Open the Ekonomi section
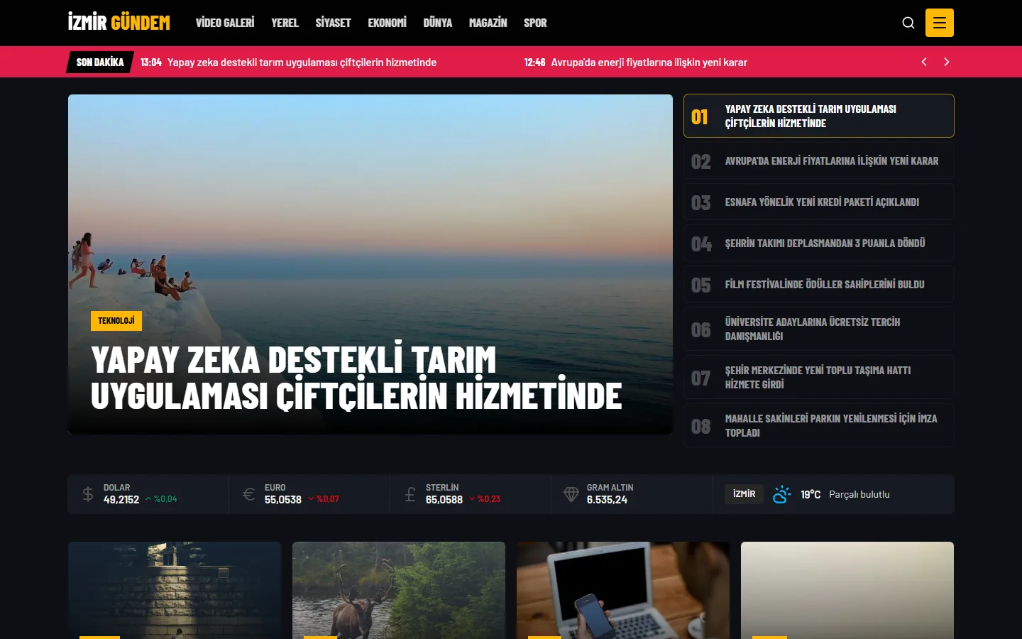Viewport: 1022px width, 639px height. 387,23
